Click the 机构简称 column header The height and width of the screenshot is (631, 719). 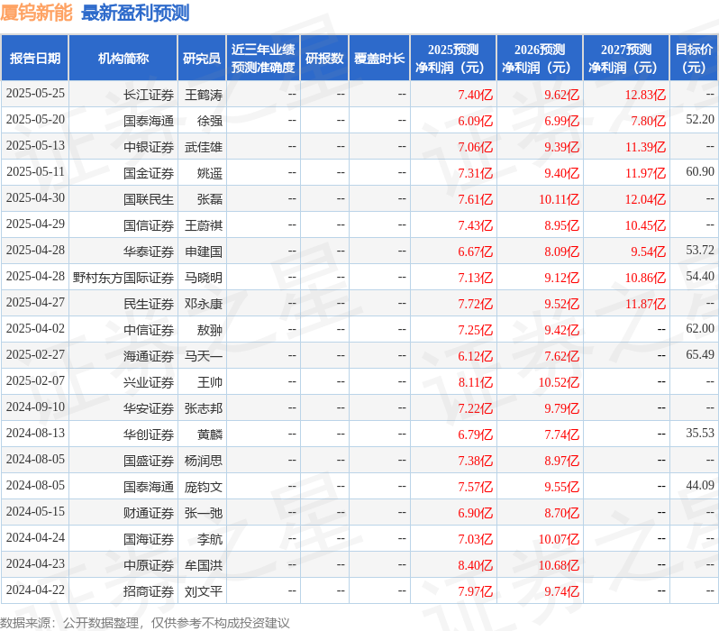pyautogui.click(x=123, y=59)
